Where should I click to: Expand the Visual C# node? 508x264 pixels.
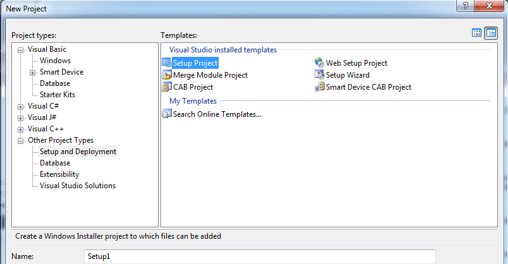click(21, 107)
